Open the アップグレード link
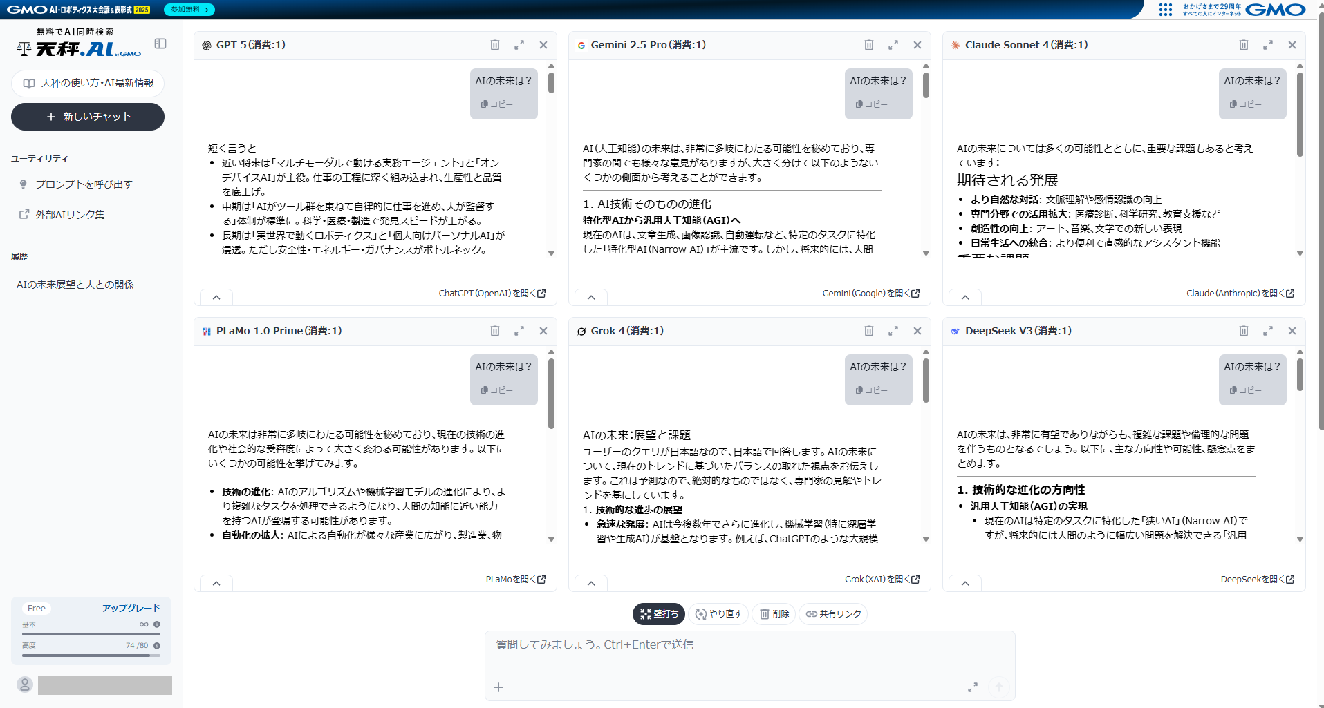Screen dimensions: 1324x708 pos(131,608)
